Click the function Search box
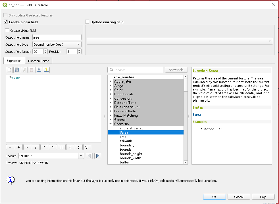This screenshot has width=279, height=204. (x=135, y=70)
